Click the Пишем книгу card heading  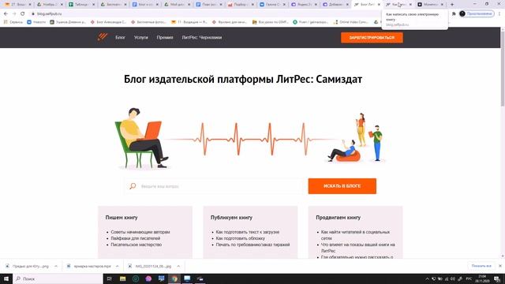point(122,218)
